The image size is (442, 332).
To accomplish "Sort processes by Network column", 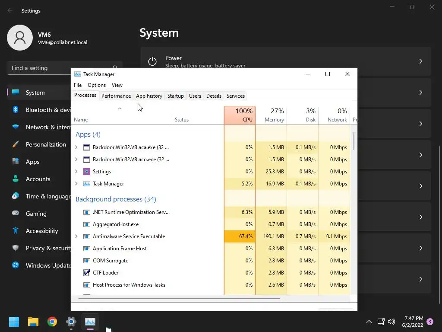I will [x=334, y=115].
